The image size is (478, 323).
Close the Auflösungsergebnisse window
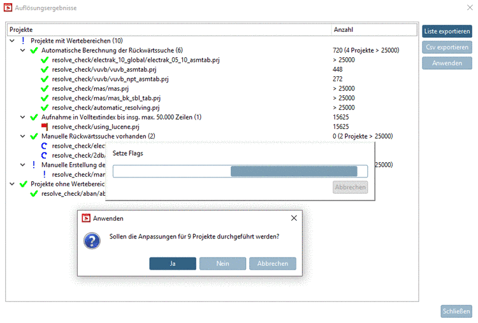pyautogui.click(x=470, y=8)
